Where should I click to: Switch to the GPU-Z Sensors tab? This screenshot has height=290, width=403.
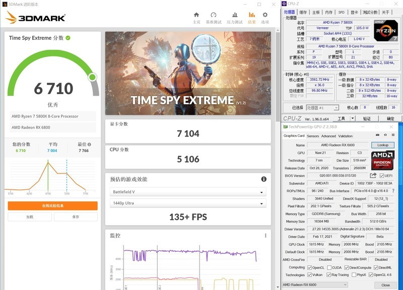pyautogui.click(x=313, y=136)
